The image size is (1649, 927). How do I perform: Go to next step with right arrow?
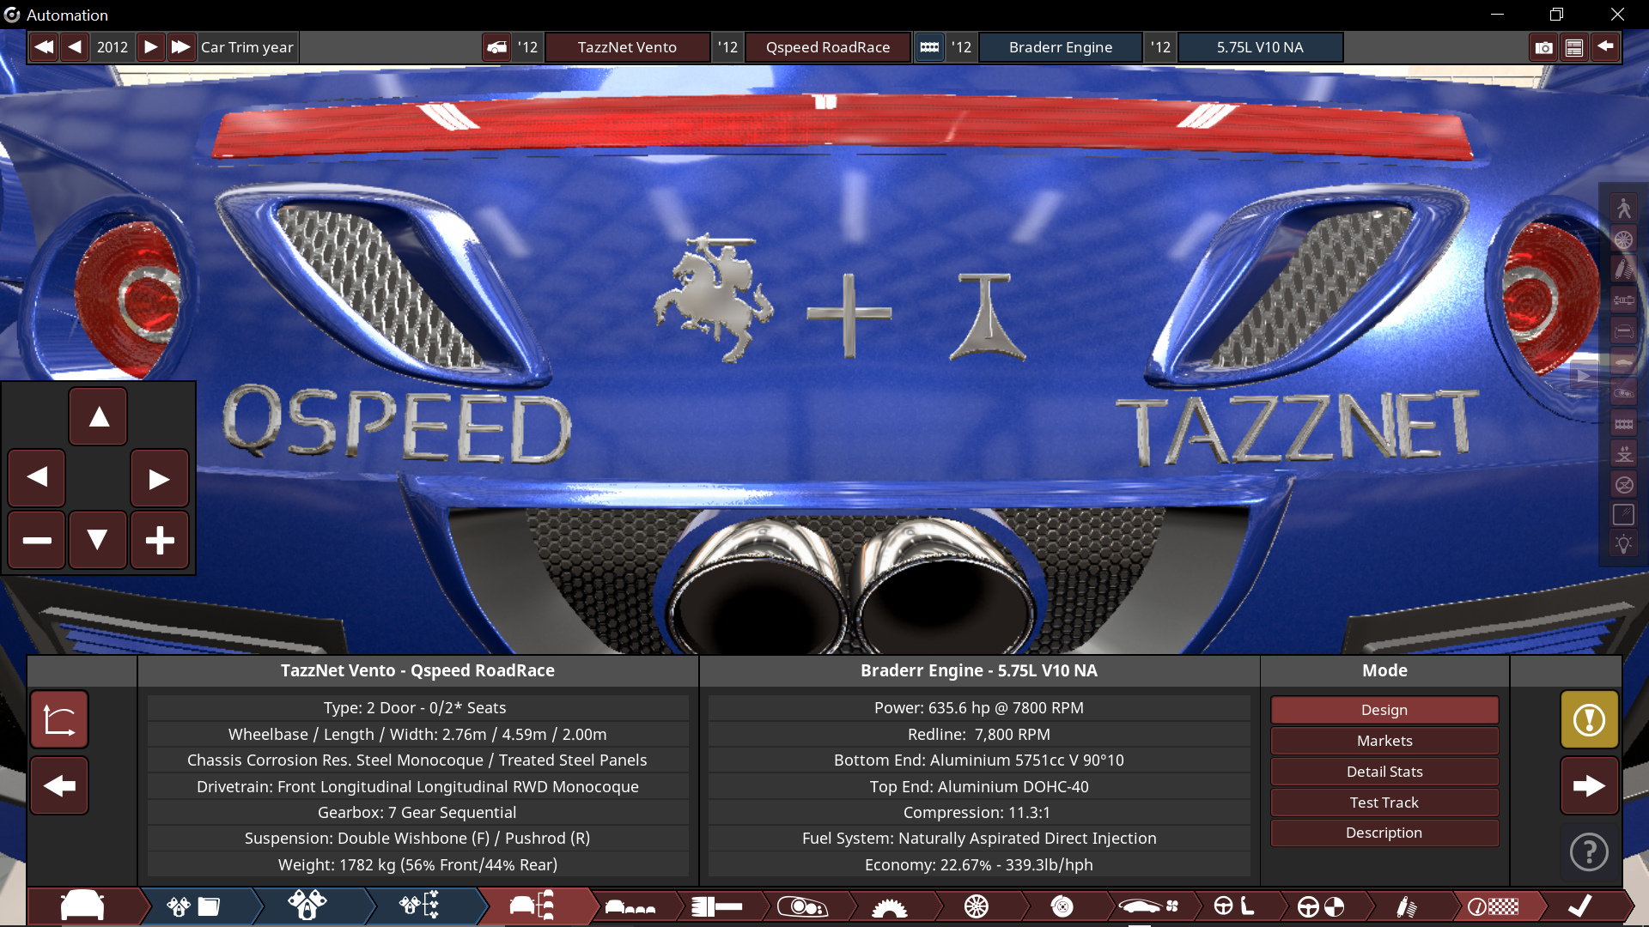[x=1589, y=785]
